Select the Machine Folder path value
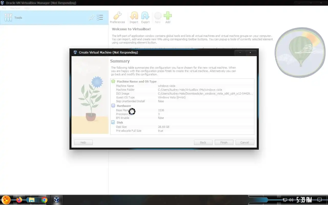 [x=190, y=90]
